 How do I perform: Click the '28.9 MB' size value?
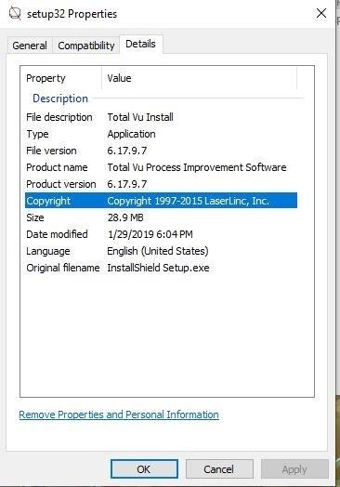coord(125,217)
